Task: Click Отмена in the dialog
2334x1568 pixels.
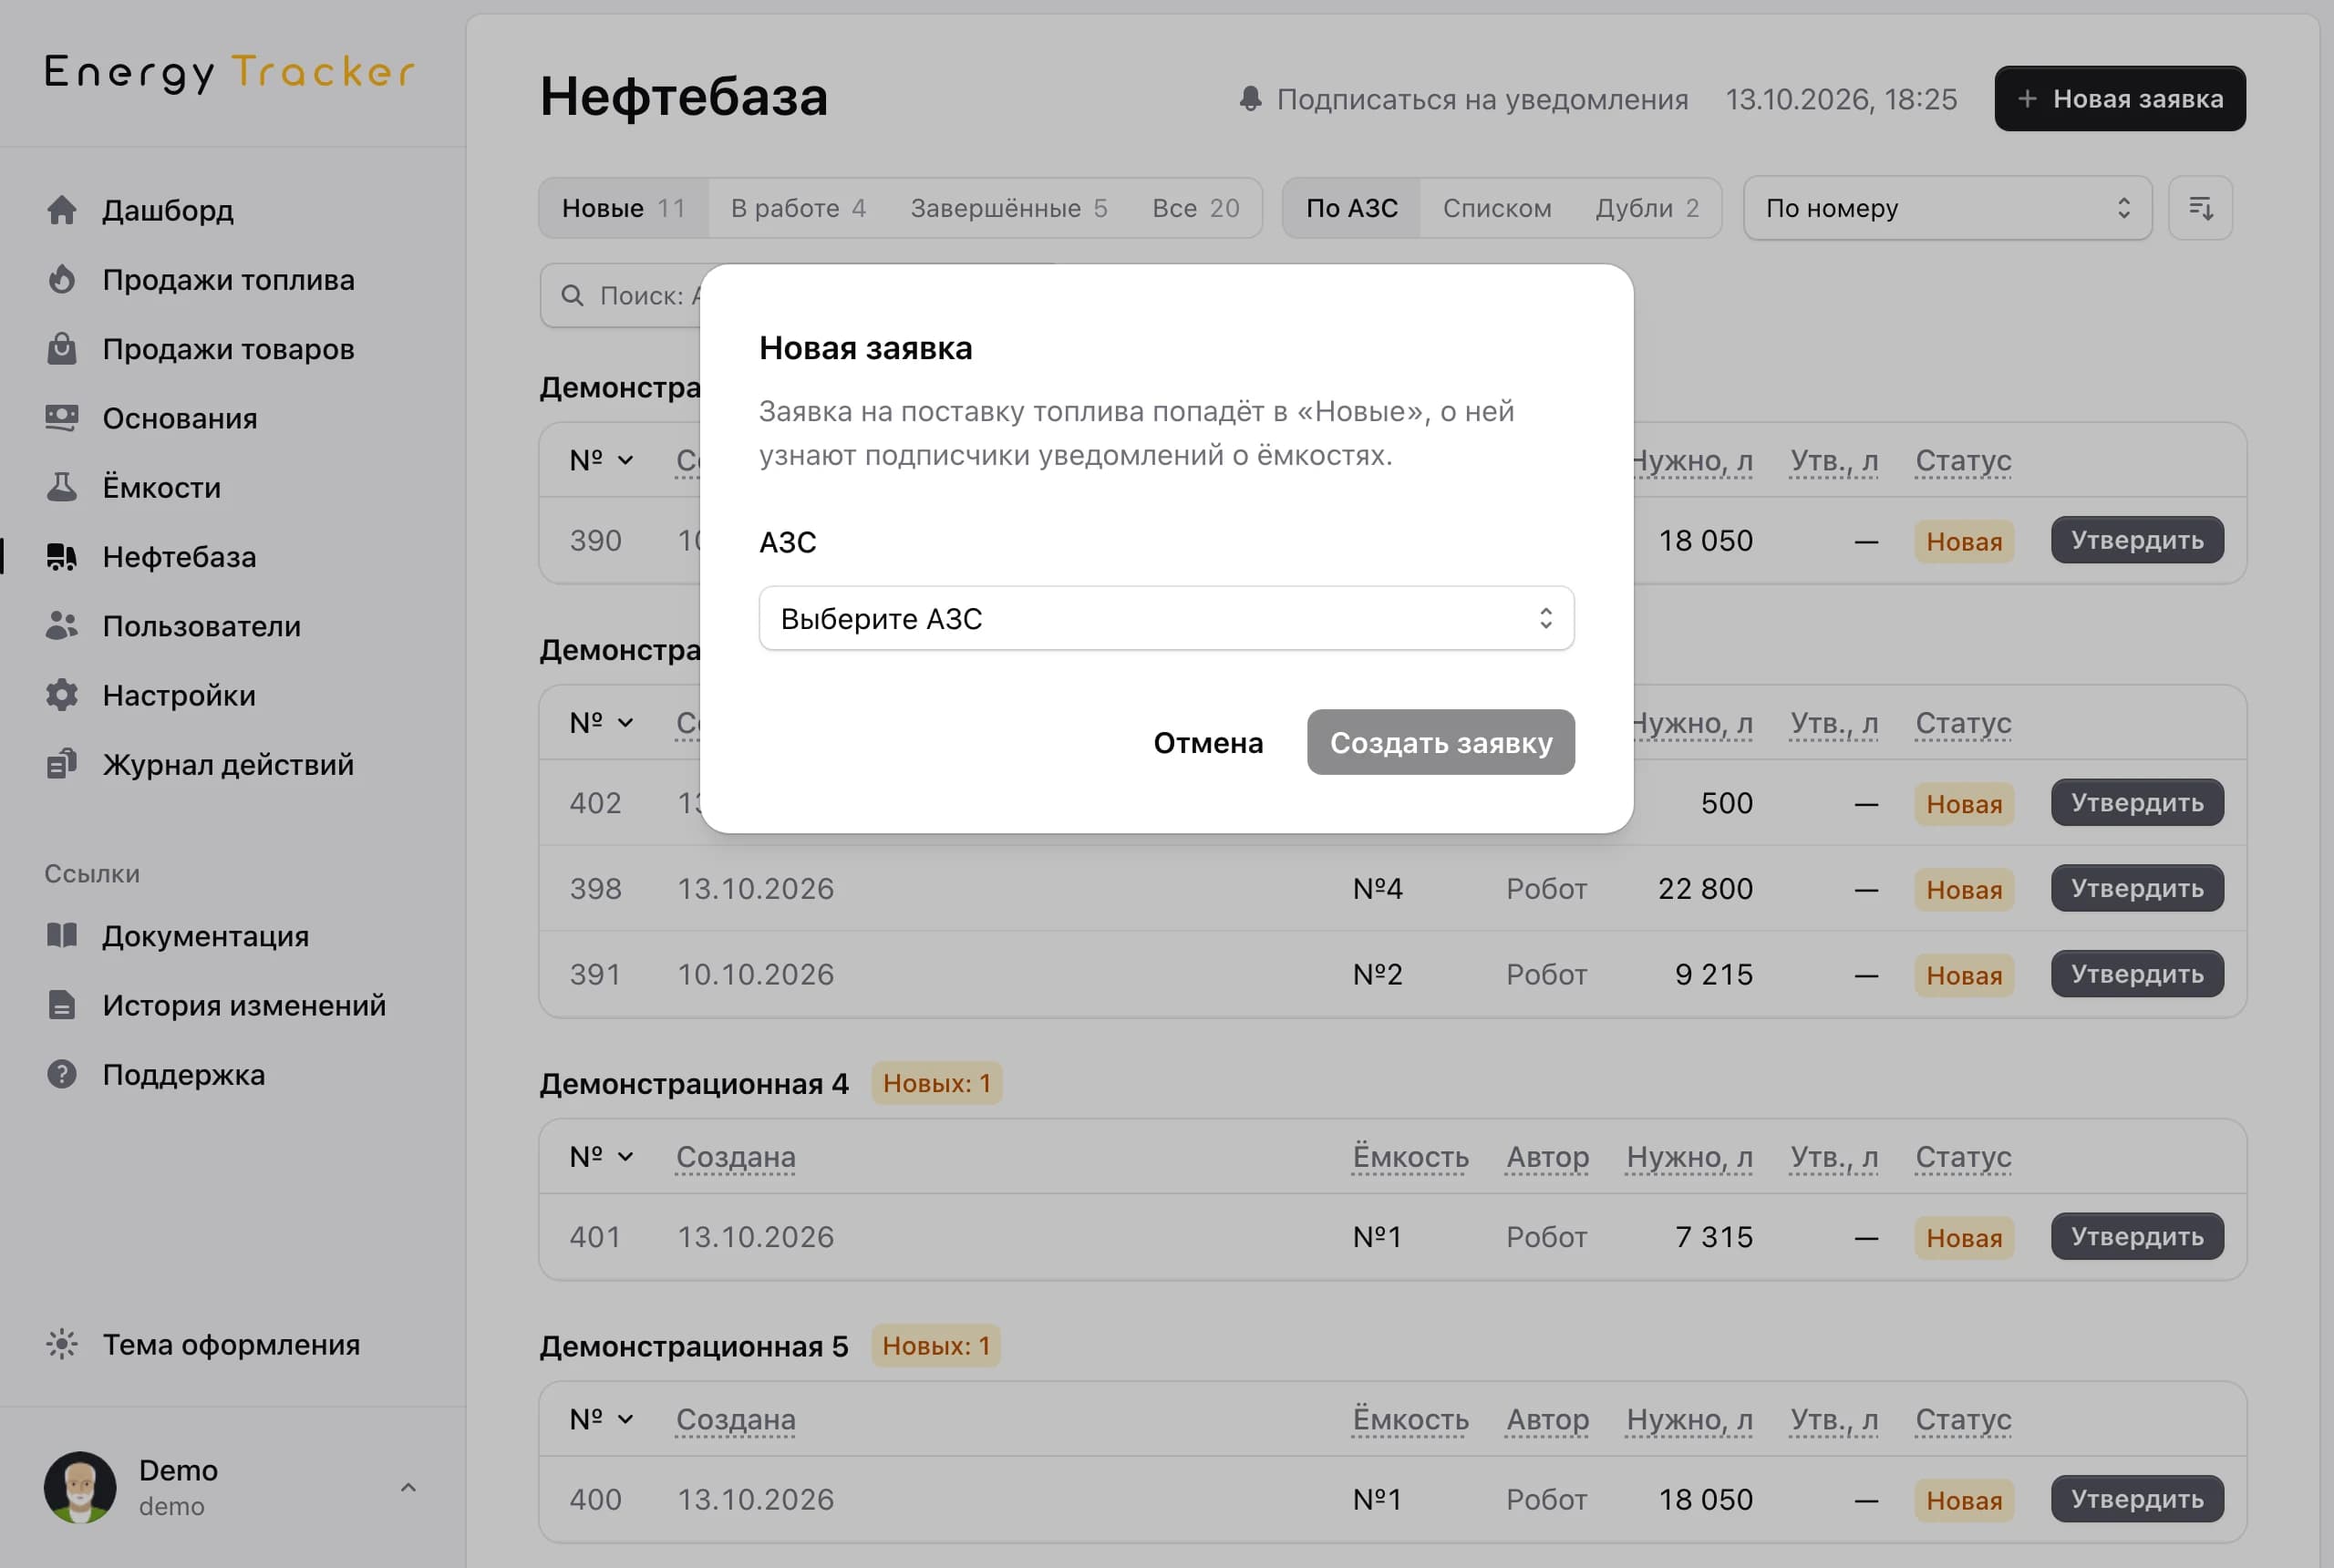Action: coord(1208,742)
